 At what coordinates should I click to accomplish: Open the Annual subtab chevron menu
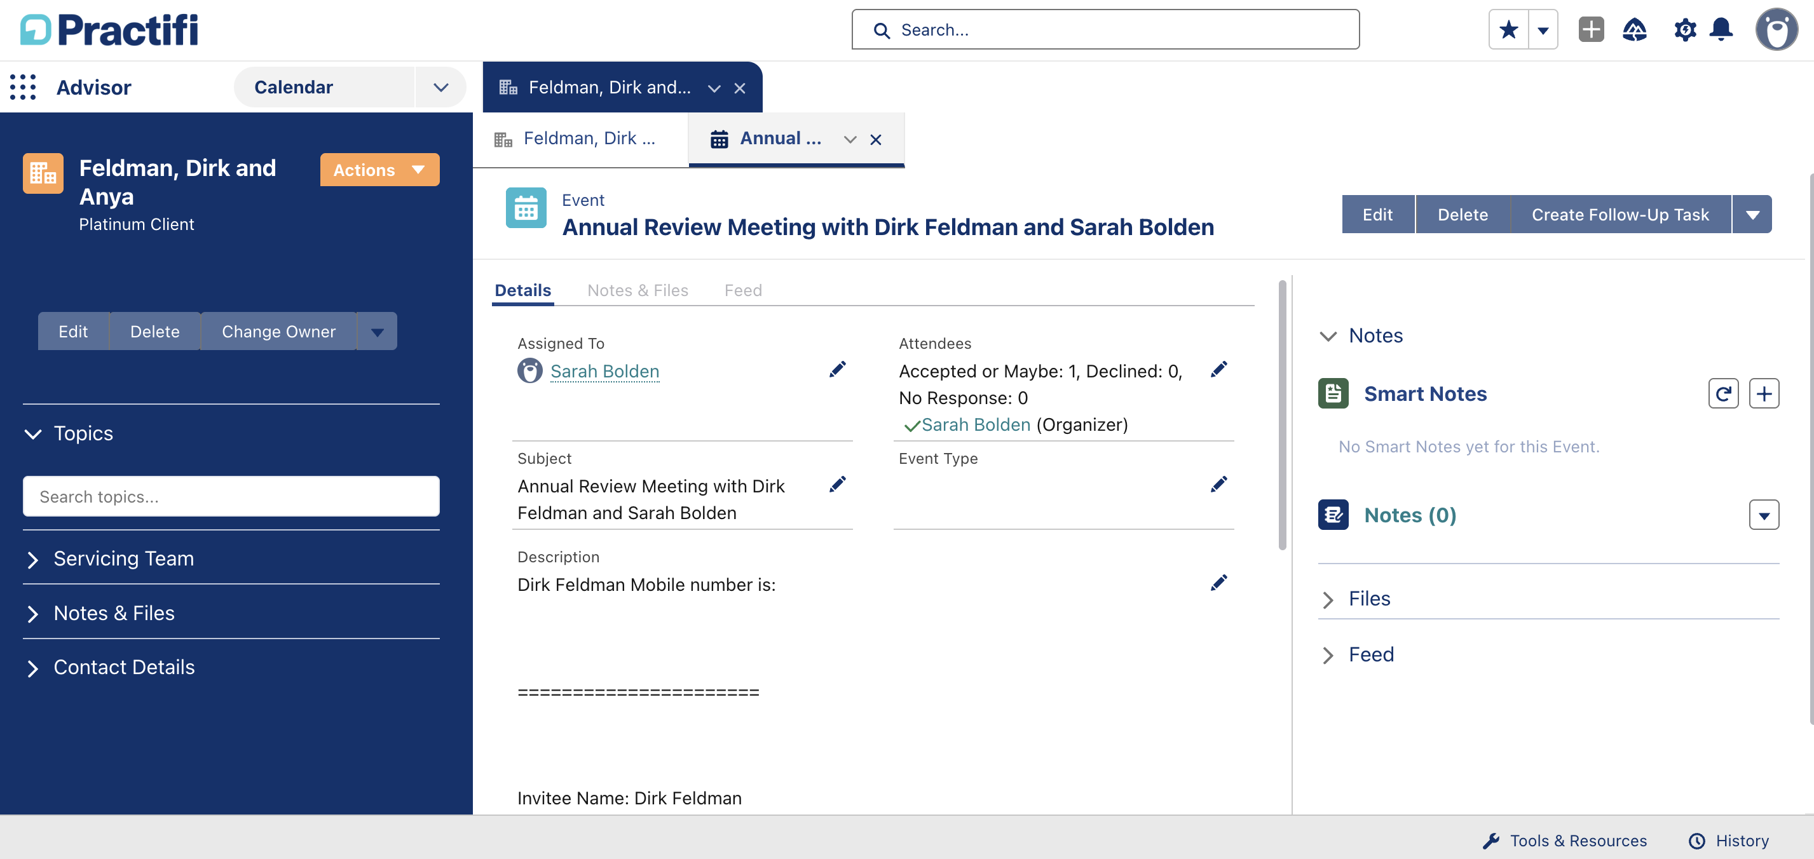850,139
